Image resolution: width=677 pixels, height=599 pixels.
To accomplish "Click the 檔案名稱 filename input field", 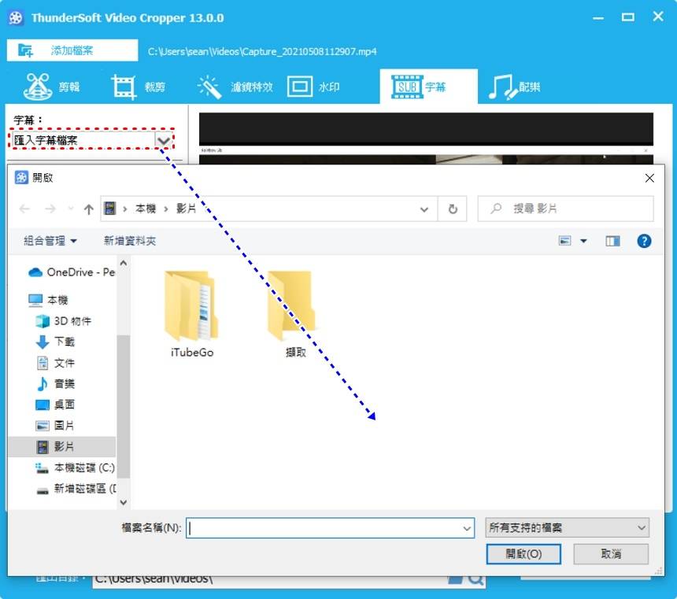I will [x=330, y=527].
